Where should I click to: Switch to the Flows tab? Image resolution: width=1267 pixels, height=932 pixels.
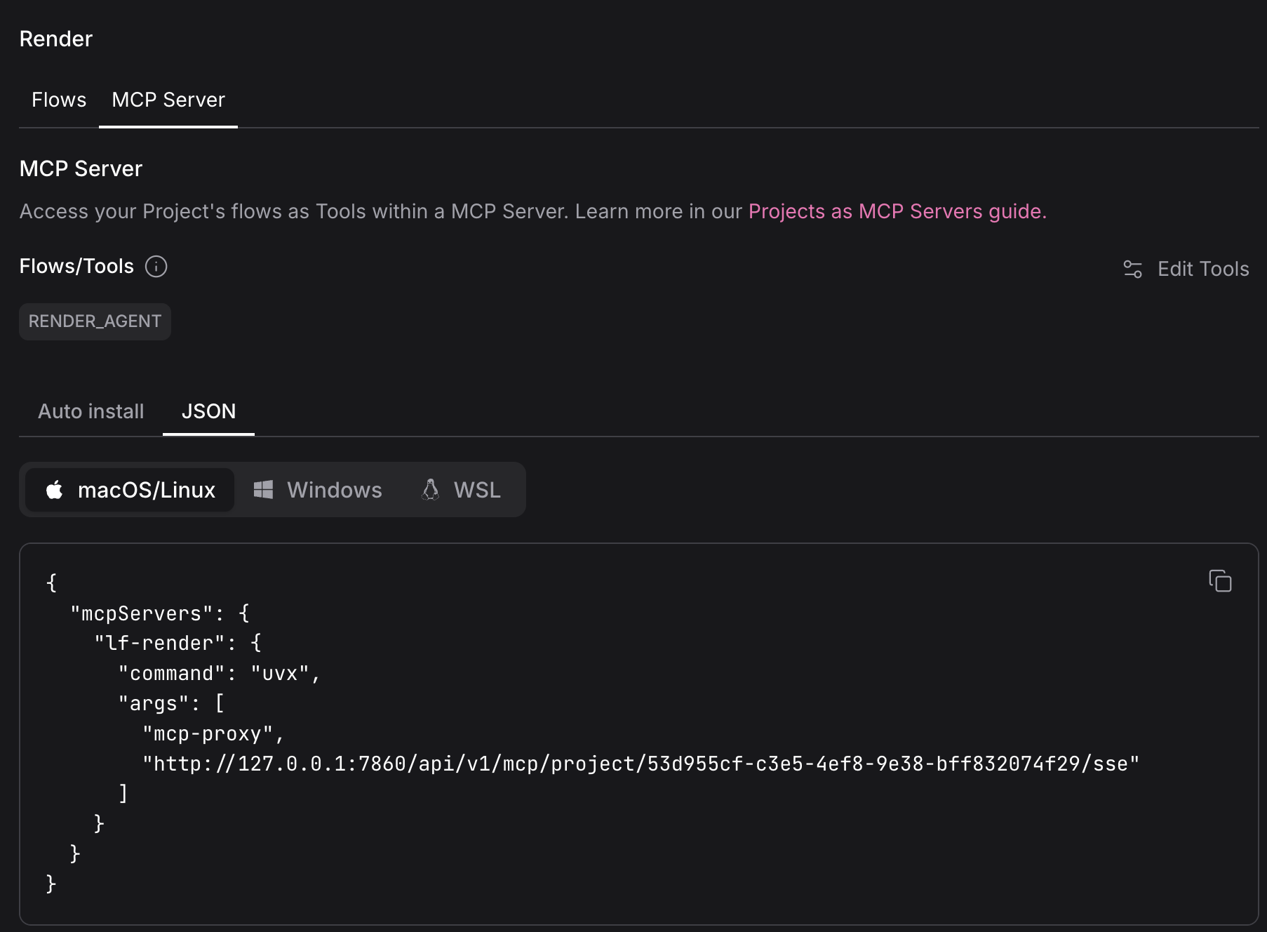(x=59, y=99)
